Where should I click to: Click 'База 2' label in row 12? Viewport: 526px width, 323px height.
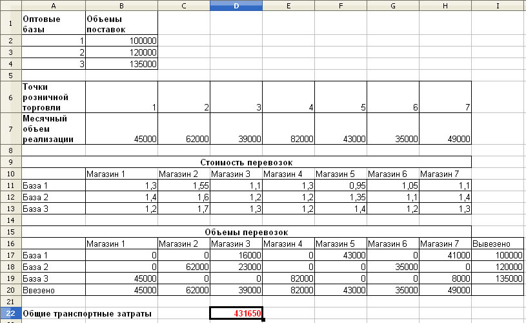tap(54, 197)
